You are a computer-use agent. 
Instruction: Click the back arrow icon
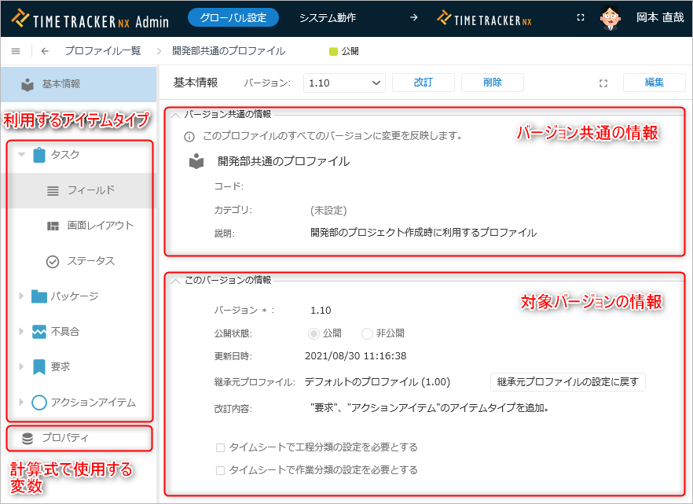coord(45,51)
